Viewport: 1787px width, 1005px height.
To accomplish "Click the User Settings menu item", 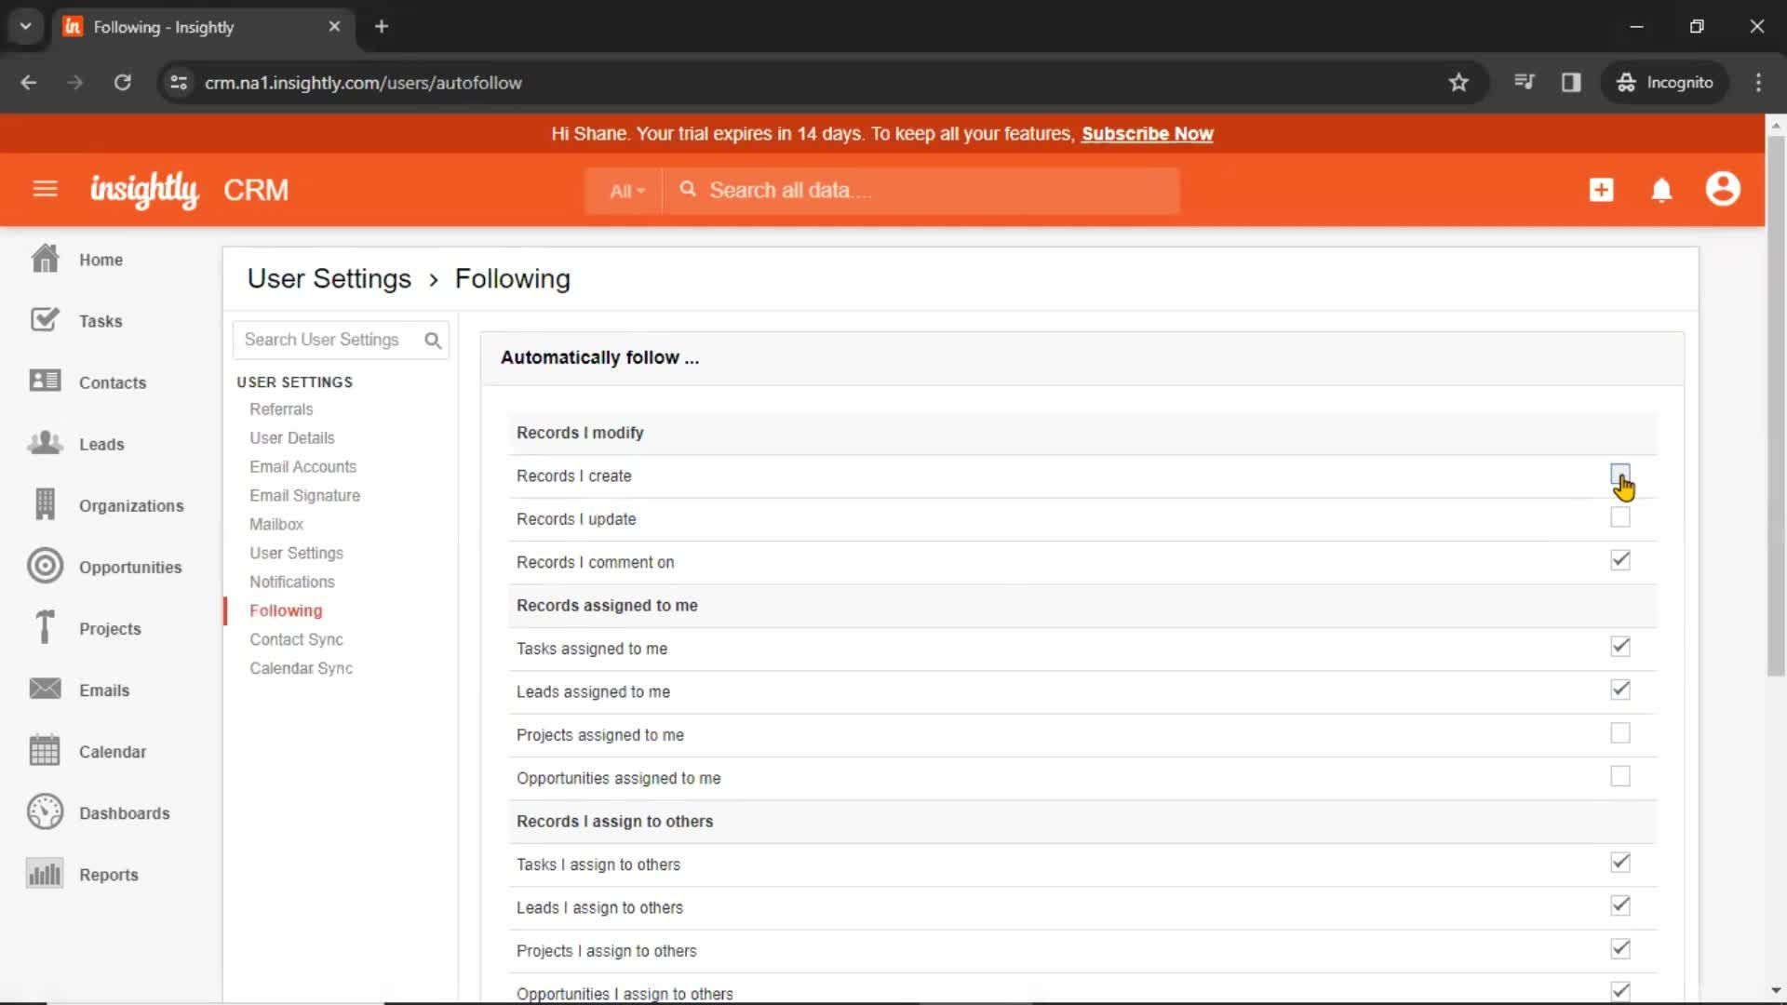I will click(294, 552).
